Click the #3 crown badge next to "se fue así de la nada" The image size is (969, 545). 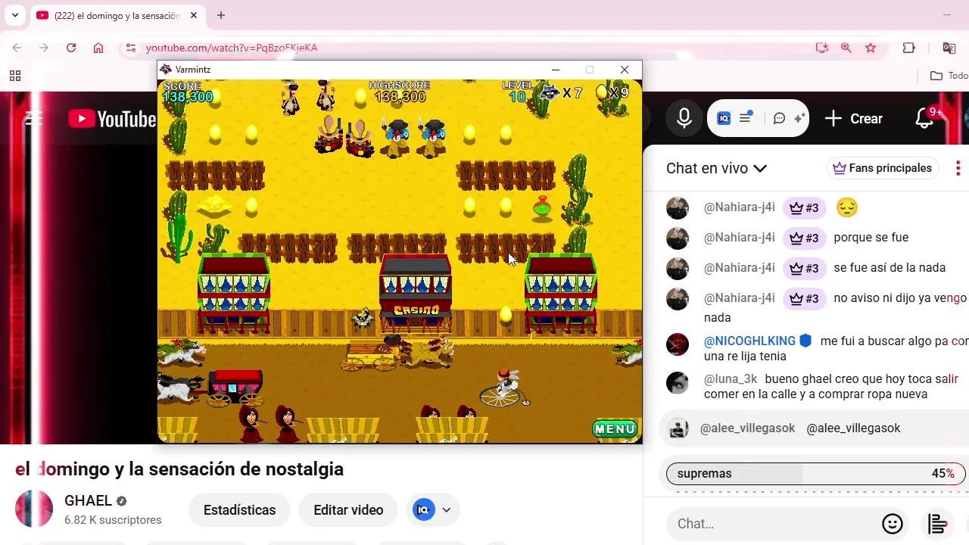(x=804, y=268)
